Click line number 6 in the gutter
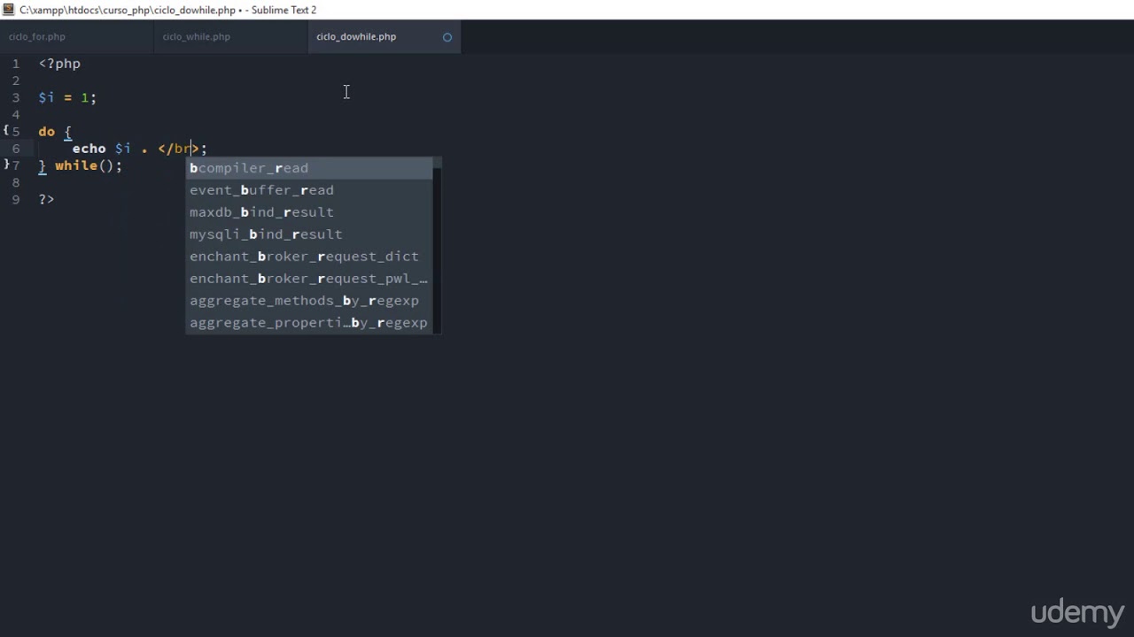This screenshot has width=1134, height=637. pyautogui.click(x=16, y=149)
